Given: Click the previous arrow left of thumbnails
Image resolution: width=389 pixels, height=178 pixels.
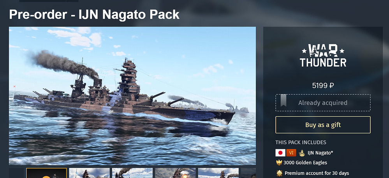Looking at the screenshot, I should click(x=16, y=173).
